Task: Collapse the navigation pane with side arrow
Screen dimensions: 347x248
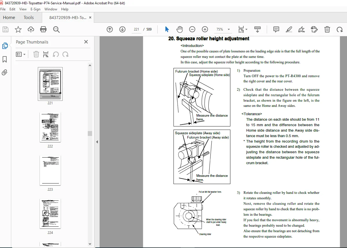Action: (97, 142)
